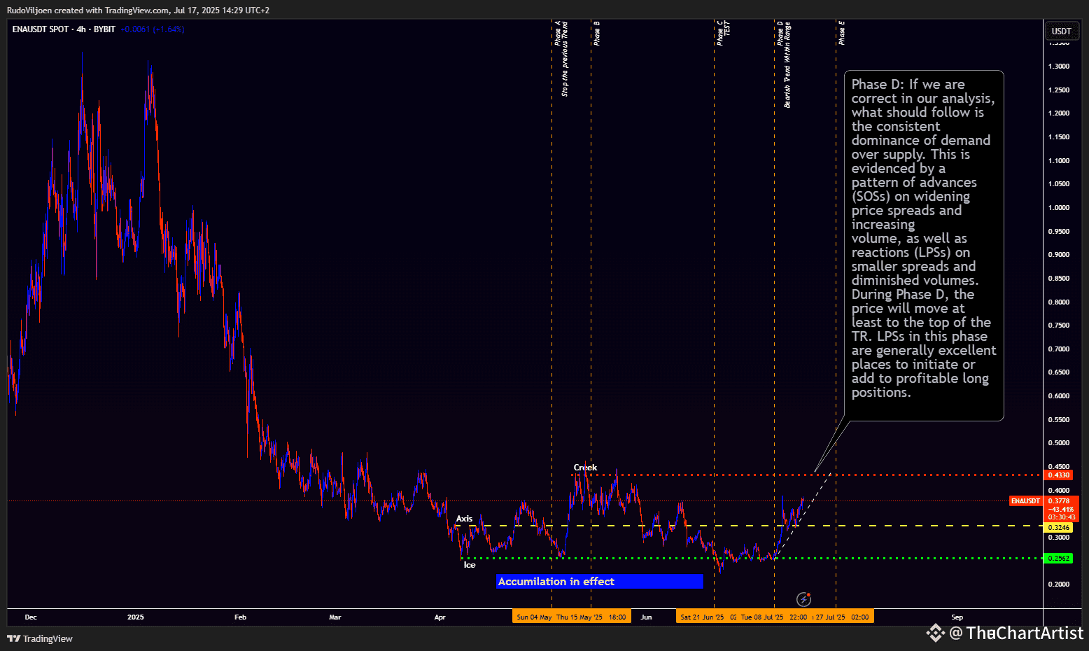Click the Axis annotation label

click(464, 519)
